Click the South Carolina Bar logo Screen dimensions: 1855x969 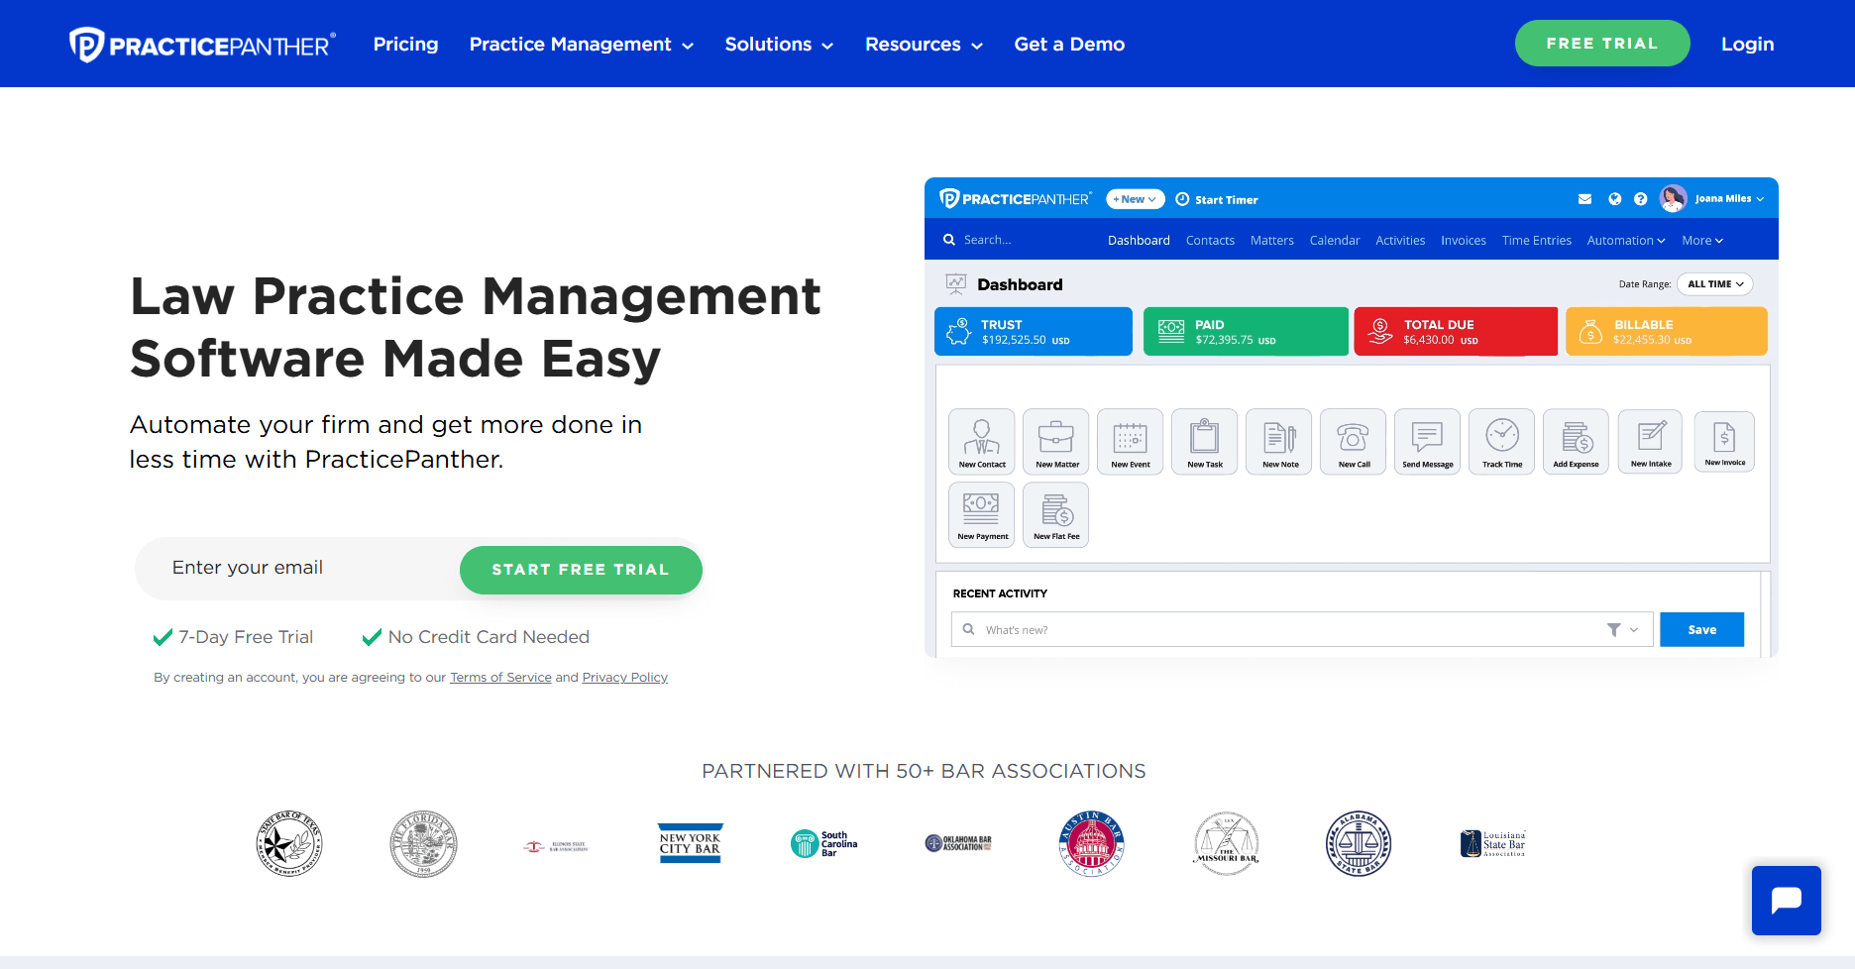click(824, 844)
